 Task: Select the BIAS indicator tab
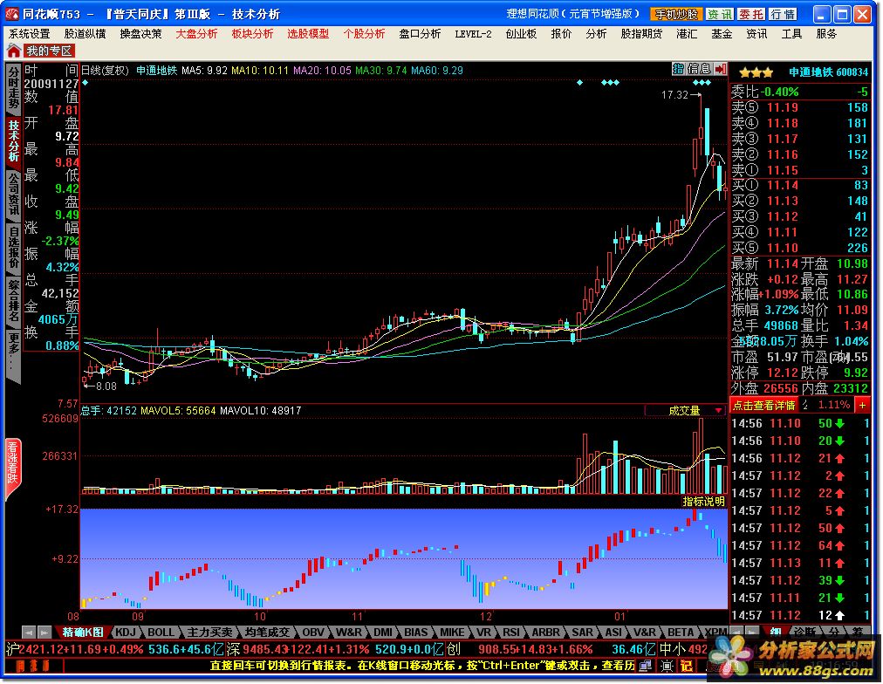click(416, 633)
